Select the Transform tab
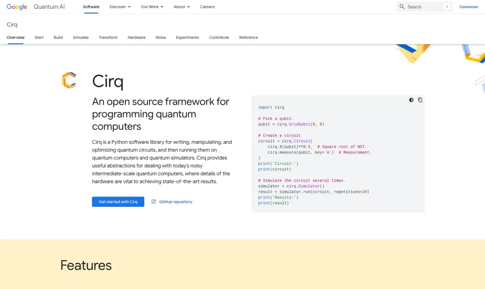This screenshot has height=289, width=485. tap(108, 38)
